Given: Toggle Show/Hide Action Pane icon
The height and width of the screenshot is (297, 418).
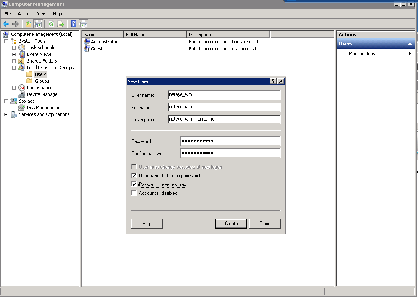Looking at the screenshot, I should pos(83,24).
